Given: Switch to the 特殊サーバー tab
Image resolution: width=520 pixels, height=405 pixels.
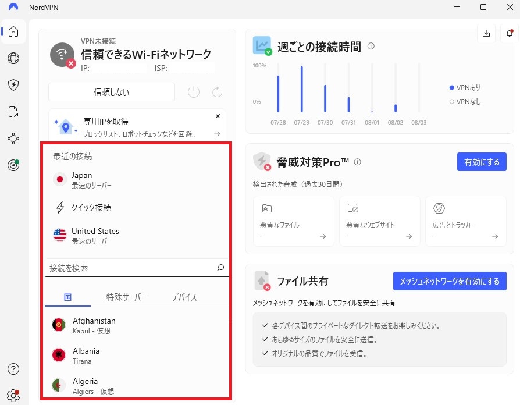Looking at the screenshot, I should click(x=126, y=297).
